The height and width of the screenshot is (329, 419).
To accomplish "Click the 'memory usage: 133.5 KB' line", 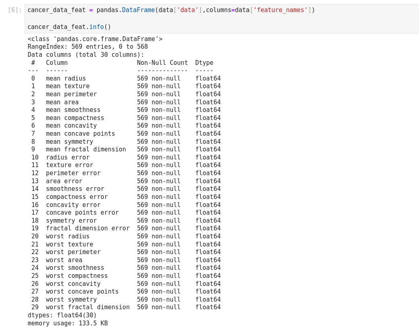I will coord(67,323).
